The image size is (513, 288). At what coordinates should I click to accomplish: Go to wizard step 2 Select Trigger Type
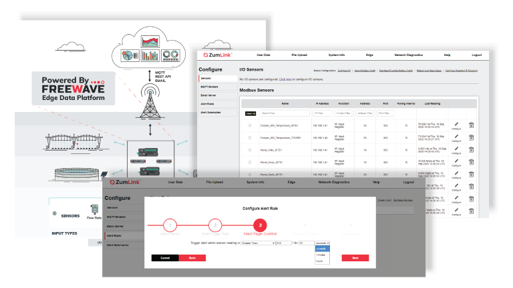(215, 225)
